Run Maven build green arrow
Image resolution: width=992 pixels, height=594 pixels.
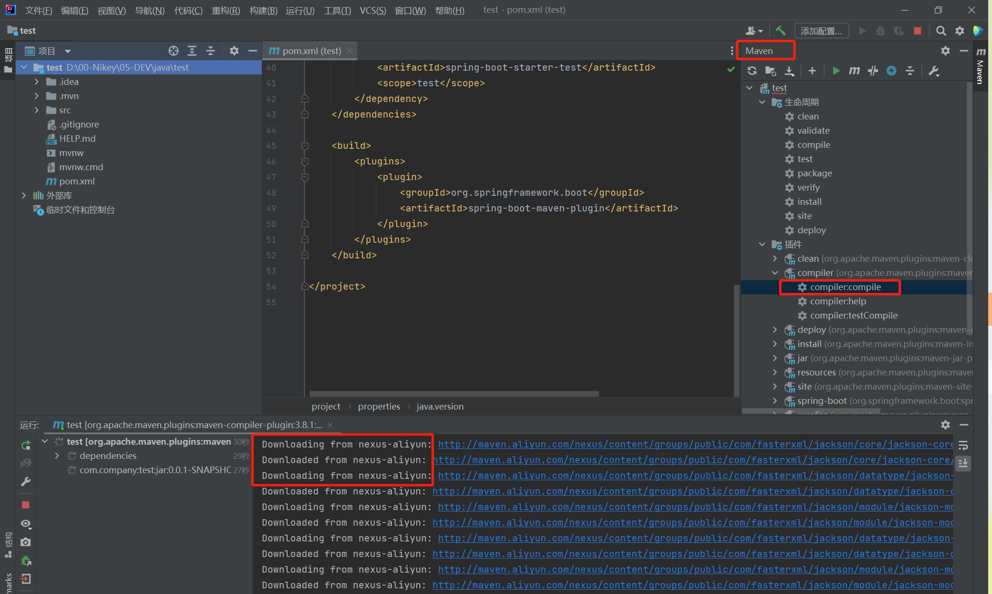tap(836, 71)
